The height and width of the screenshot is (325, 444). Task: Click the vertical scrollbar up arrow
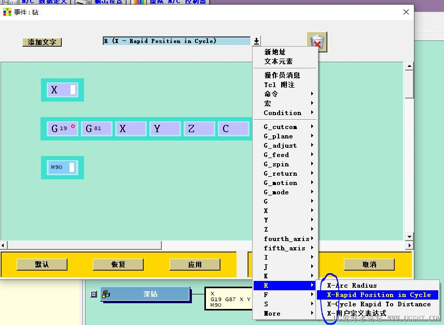pyautogui.click(x=409, y=66)
